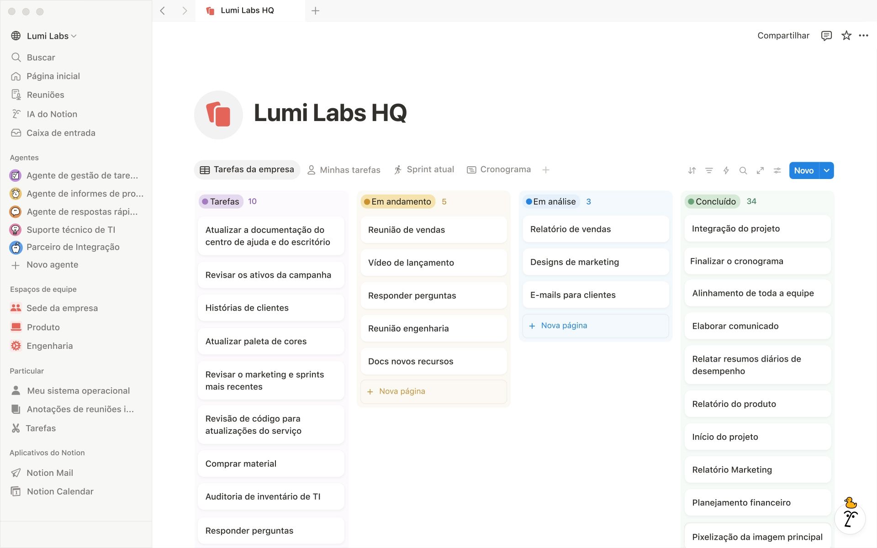Screen dimensions: 877x548
Task: Open the Notion AI floating assistant button
Action: (850, 518)
